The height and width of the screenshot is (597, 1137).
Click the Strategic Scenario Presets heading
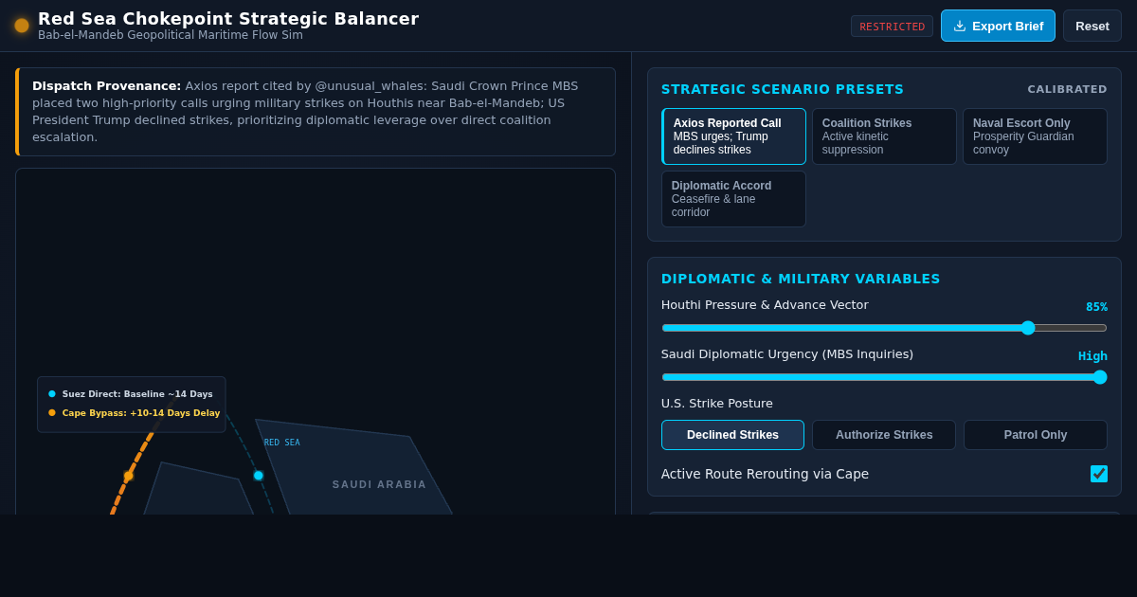783,89
